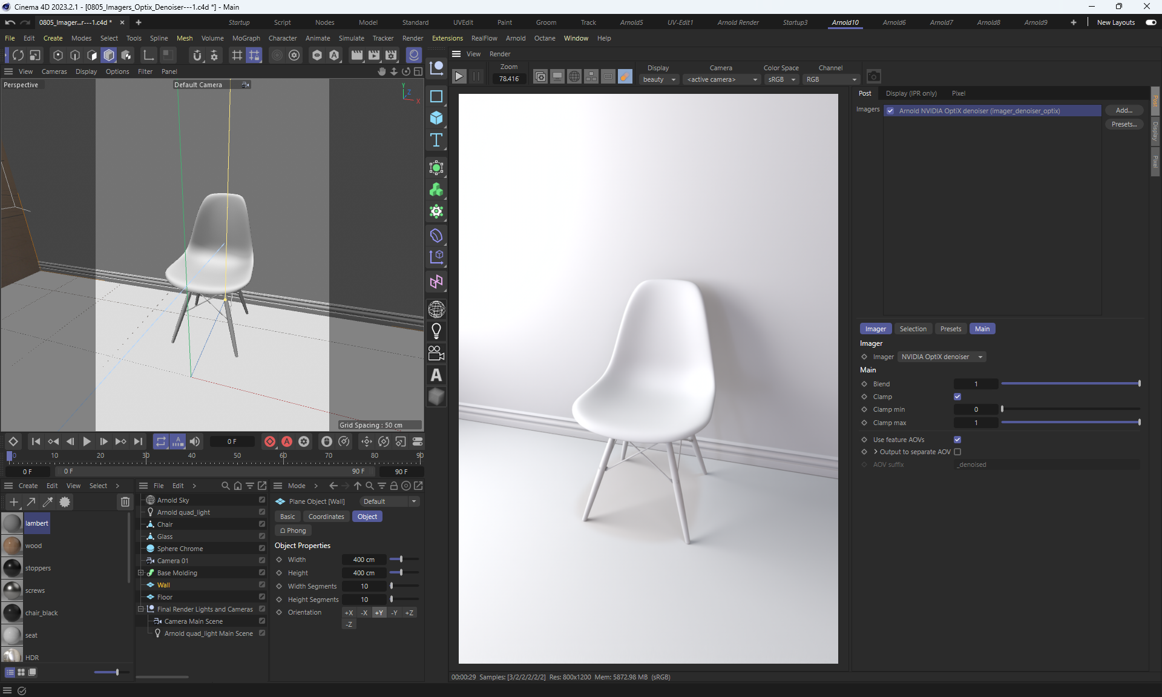
Task: Click the record active objects button
Action: pos(270,441)
